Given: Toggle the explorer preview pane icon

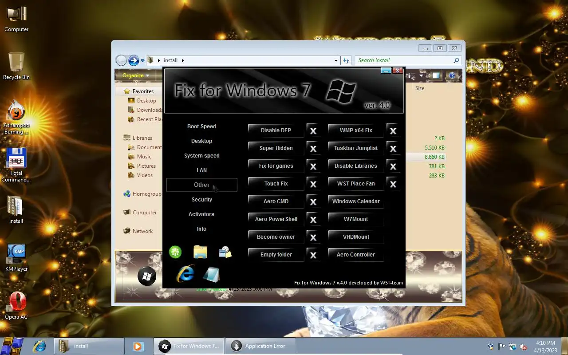Looking at the screenshot, I should tap(437, 75).
